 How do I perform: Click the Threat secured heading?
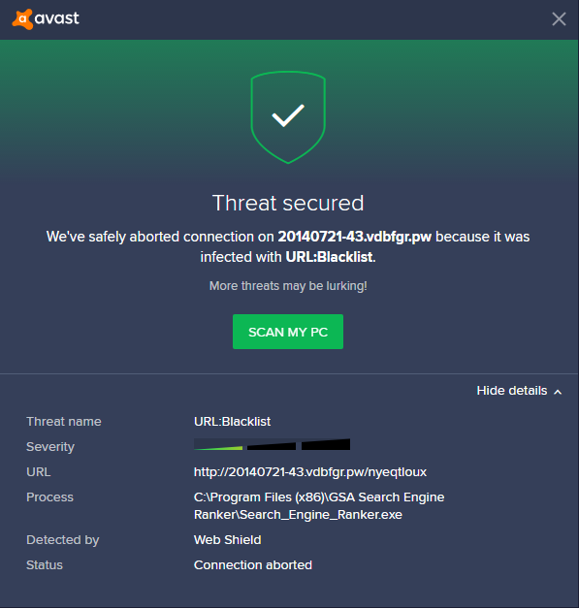pyautogui.click(x=288, y=203)
